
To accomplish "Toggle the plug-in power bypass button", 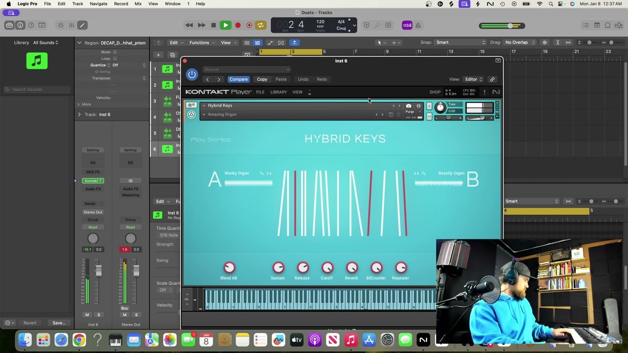I will point(192,75).
